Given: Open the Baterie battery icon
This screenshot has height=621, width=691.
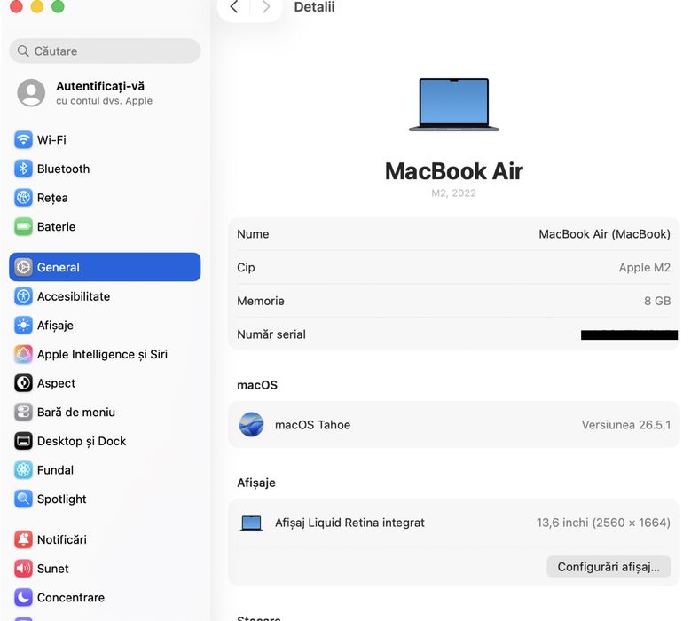Looking at the screenshot, I should [x=23, y=227].
